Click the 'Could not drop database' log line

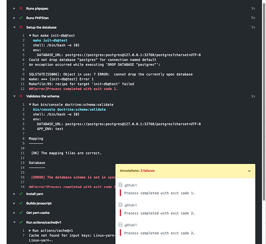click(x=93, y=60)
